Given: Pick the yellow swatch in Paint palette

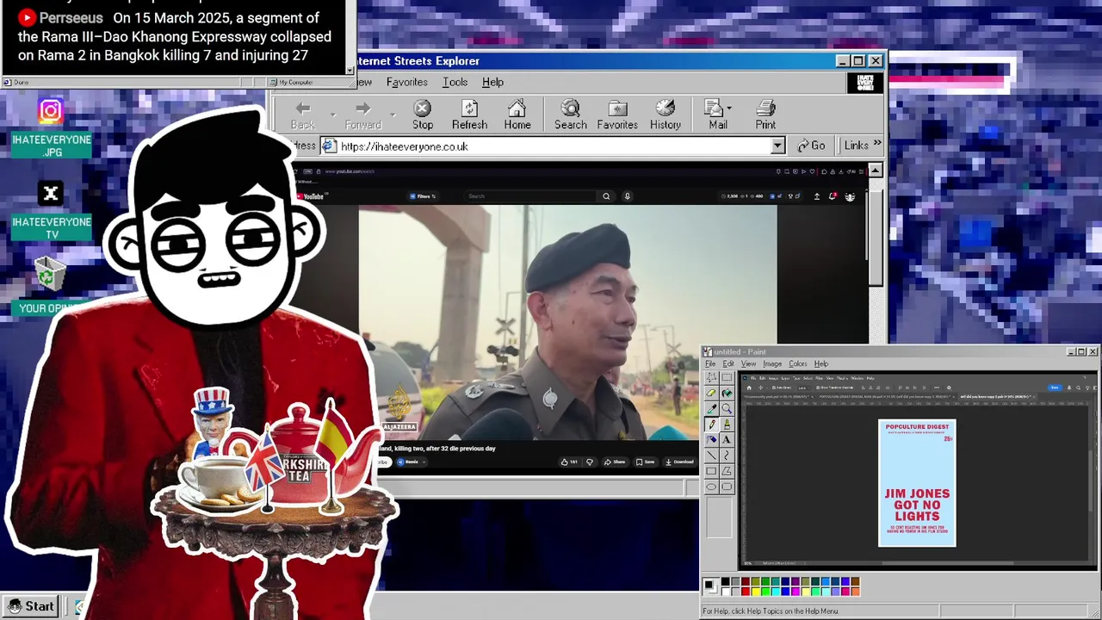Looking at the screenshot, I should [755, 592].
